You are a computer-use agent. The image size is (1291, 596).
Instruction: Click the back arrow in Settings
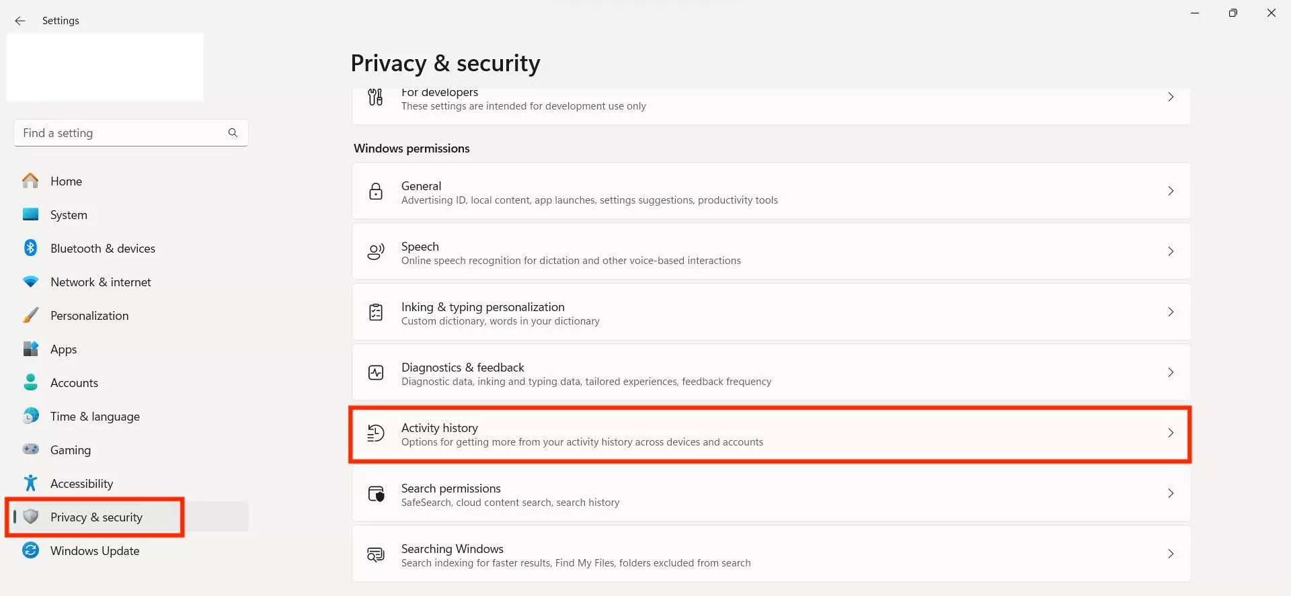pos(20,21)
